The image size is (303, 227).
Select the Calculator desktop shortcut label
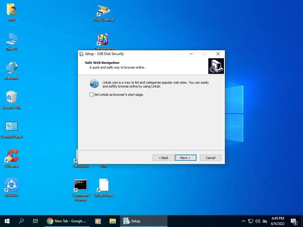tap(81, 166)
